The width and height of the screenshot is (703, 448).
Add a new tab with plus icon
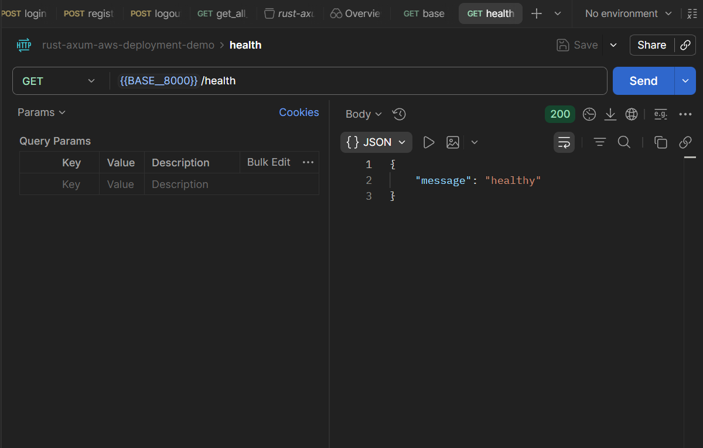coord(537,13)
